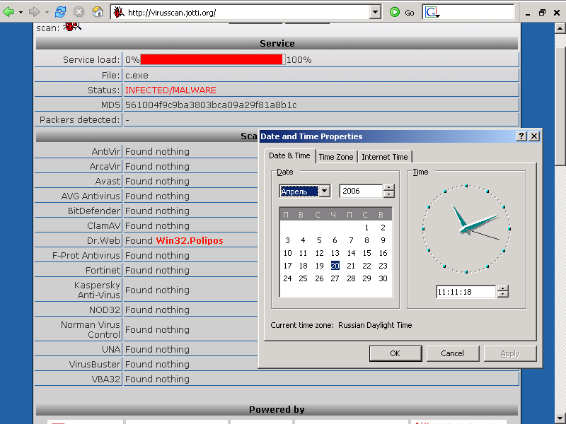The height and width of the screenshot is (424, 566).
Task: Click the time field showing 11:11:18
Action: click(x=466, y=292)
